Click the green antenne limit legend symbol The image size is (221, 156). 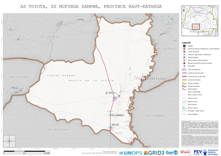[x=184, y=80]
